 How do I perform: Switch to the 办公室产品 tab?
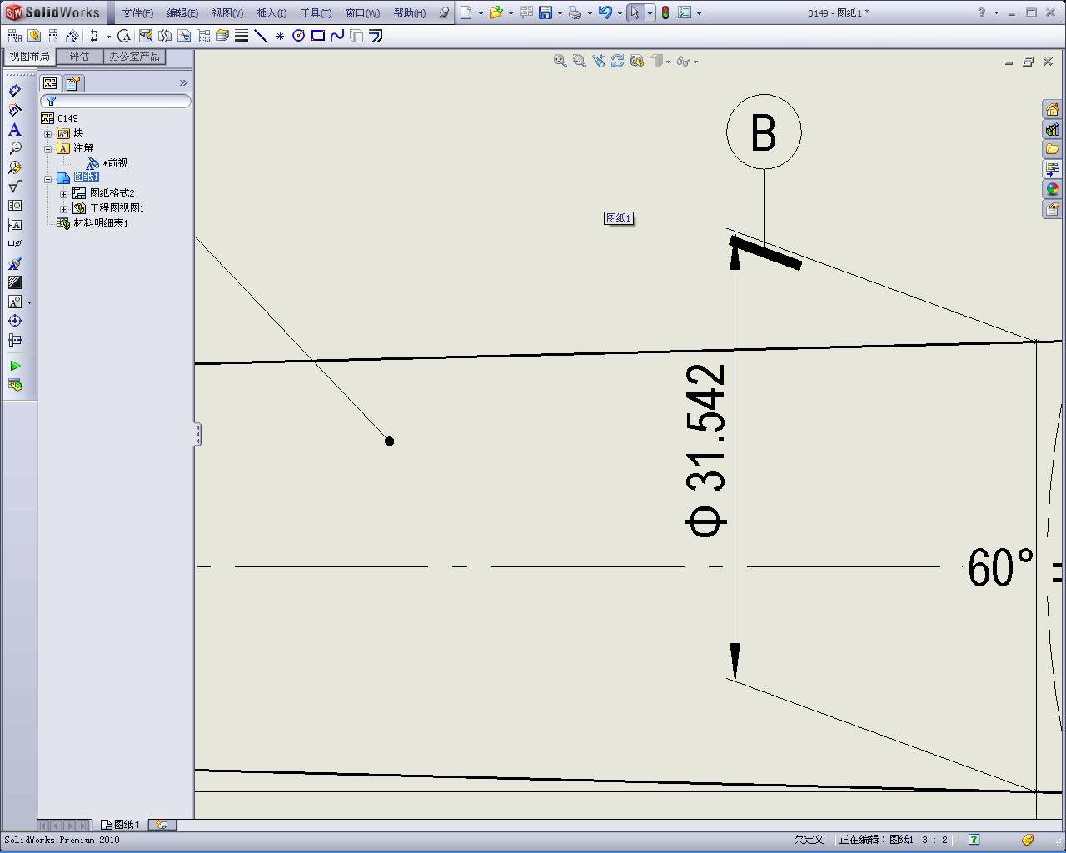pyautogui.click(x=134, y=57)
